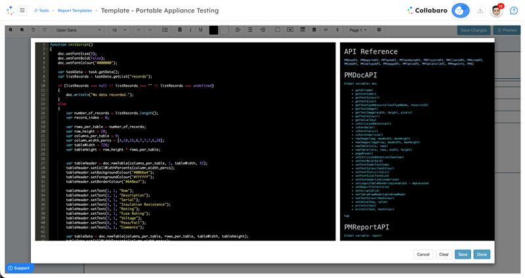Jump to PMPageInfo in the API index
525x278 pixels.
pos(456,64)
